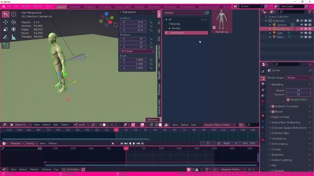Viewport: 314px width, 176px height.
Task: Open the outliner filter options
Action: pyautogui.click(x=310, y=12)
